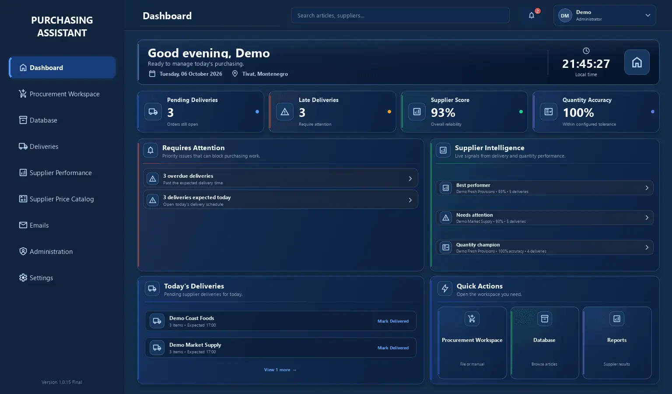Screen dimensions: 672x394
Task: Go to Procurement Workspace in sidebar
Action: pyautogui.click(x=62, y=94)
